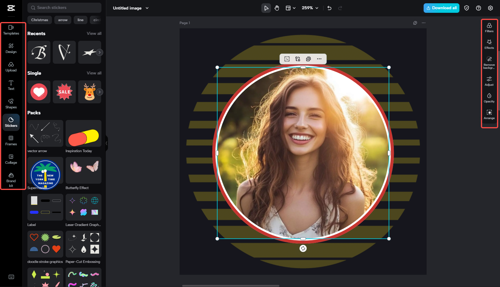
Task: Click the Search stickers input field
Action: pyautogui.click(x=64, y=7)
